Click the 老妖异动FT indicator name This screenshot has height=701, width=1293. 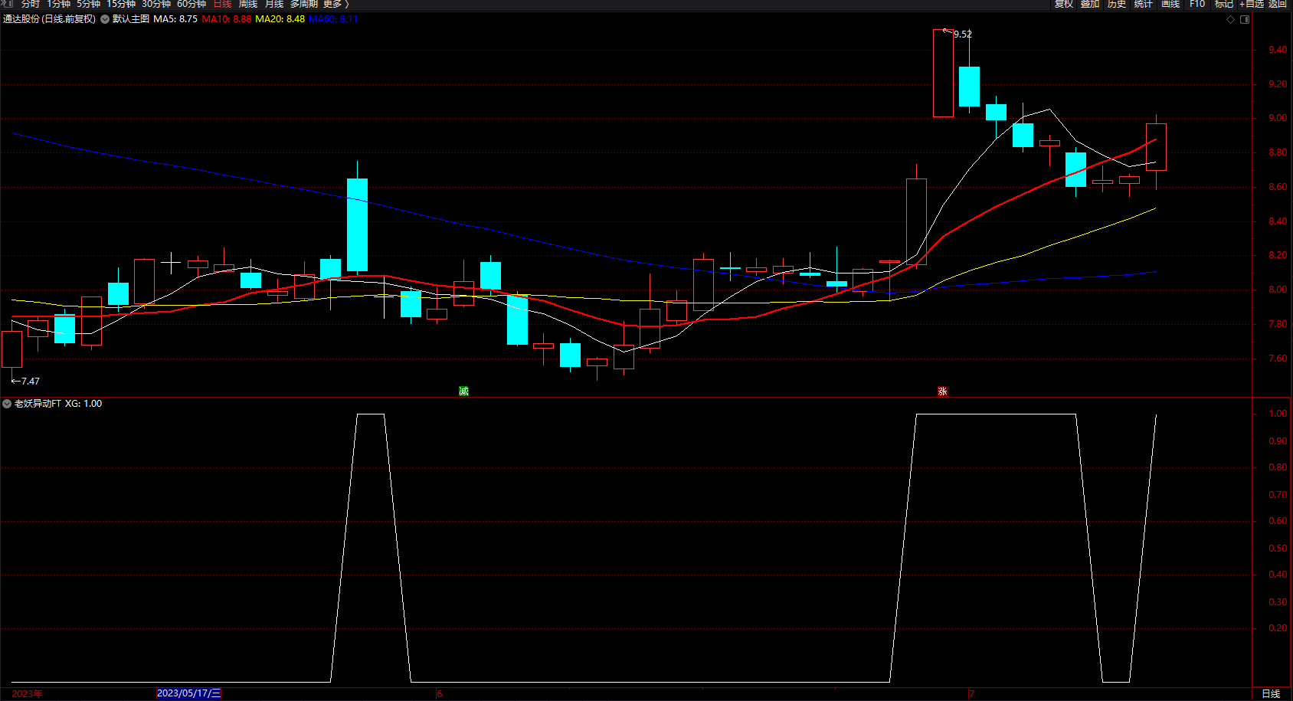pyautogui.click(x=38, y=404)
